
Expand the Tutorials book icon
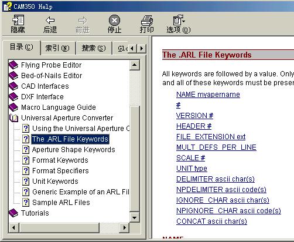click(13, 213)
